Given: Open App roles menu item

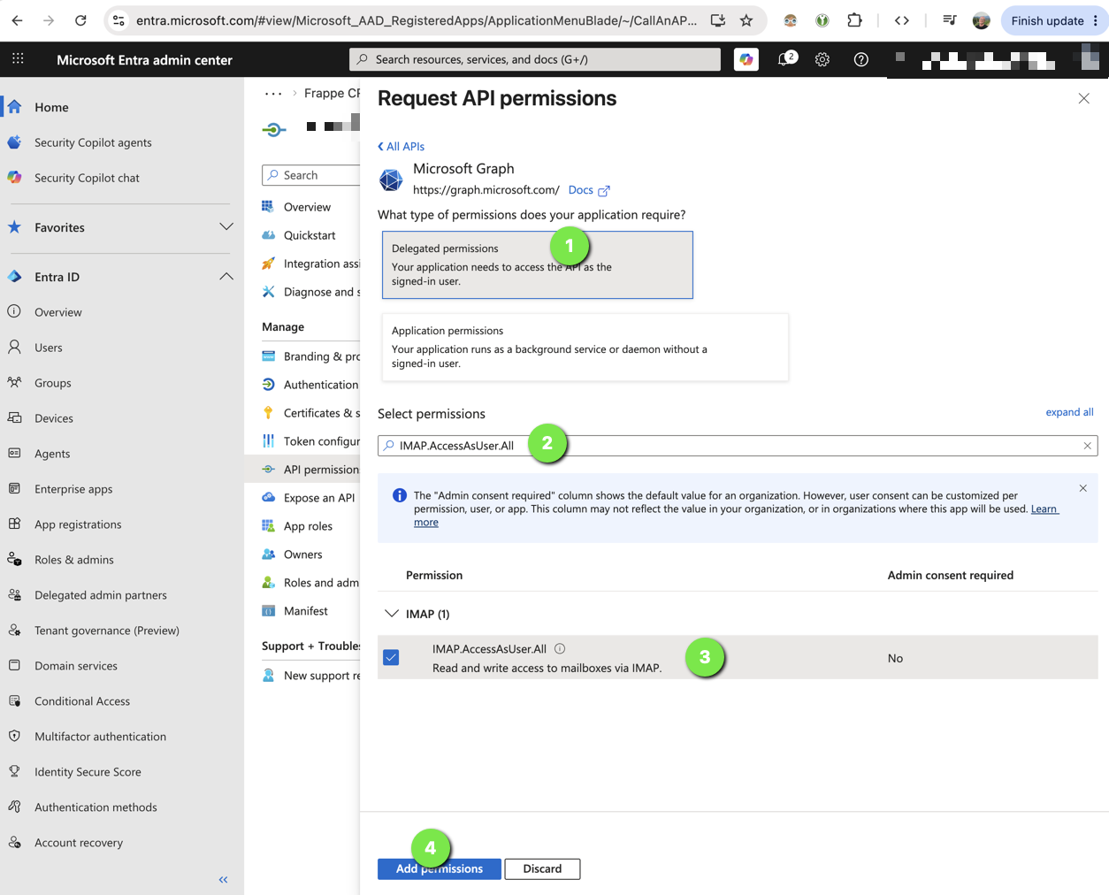Looking at the screenshot, I should [x=308, y=526].
